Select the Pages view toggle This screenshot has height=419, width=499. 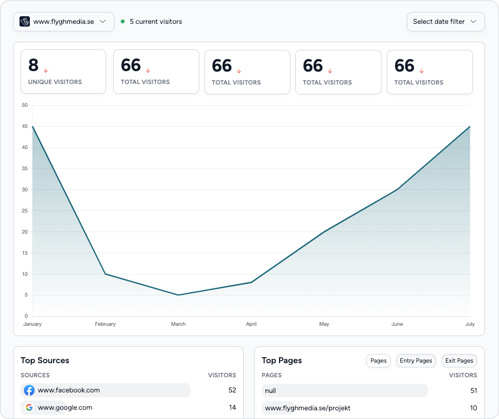[378, 360]
